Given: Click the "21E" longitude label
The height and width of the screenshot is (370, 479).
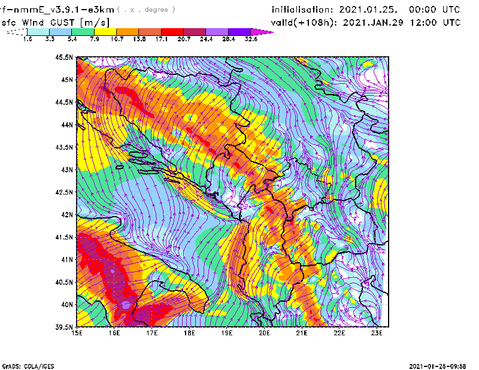Looking at the screenshot, I should click(302, 333).
